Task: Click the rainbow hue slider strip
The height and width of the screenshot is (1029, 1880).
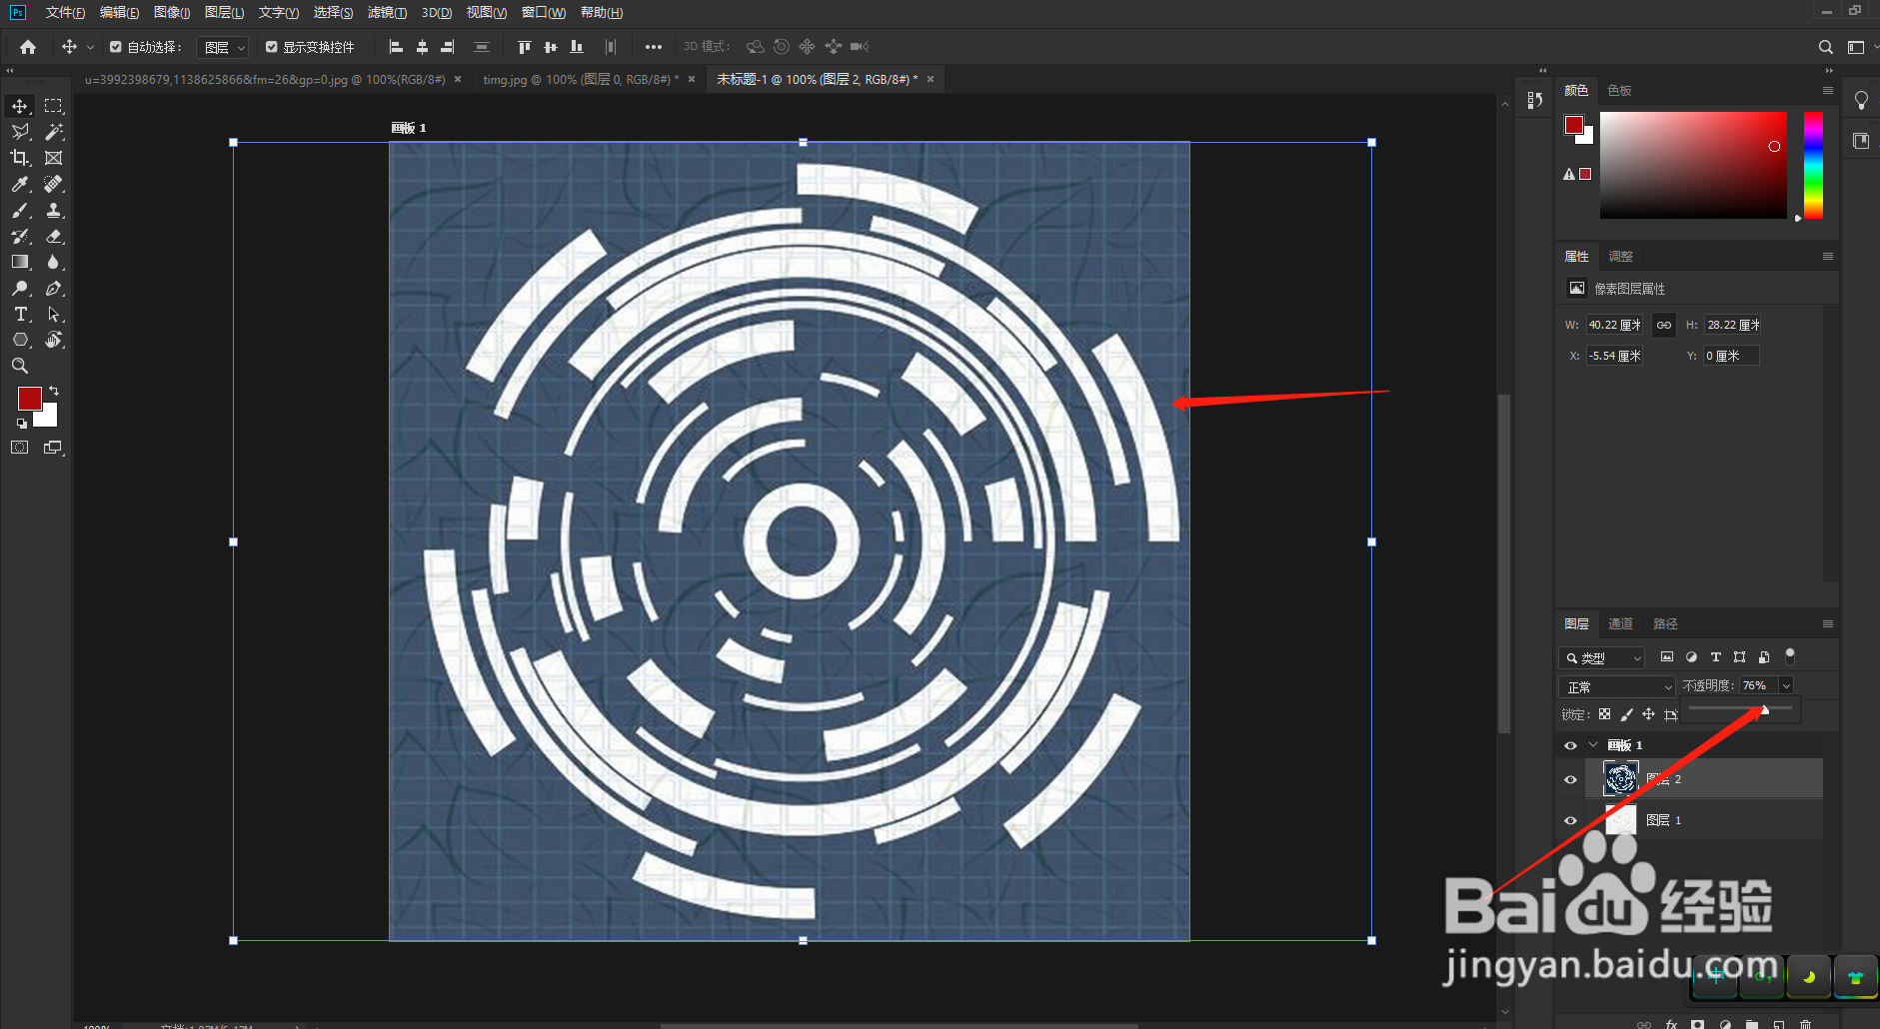Action: (1813, 165)
